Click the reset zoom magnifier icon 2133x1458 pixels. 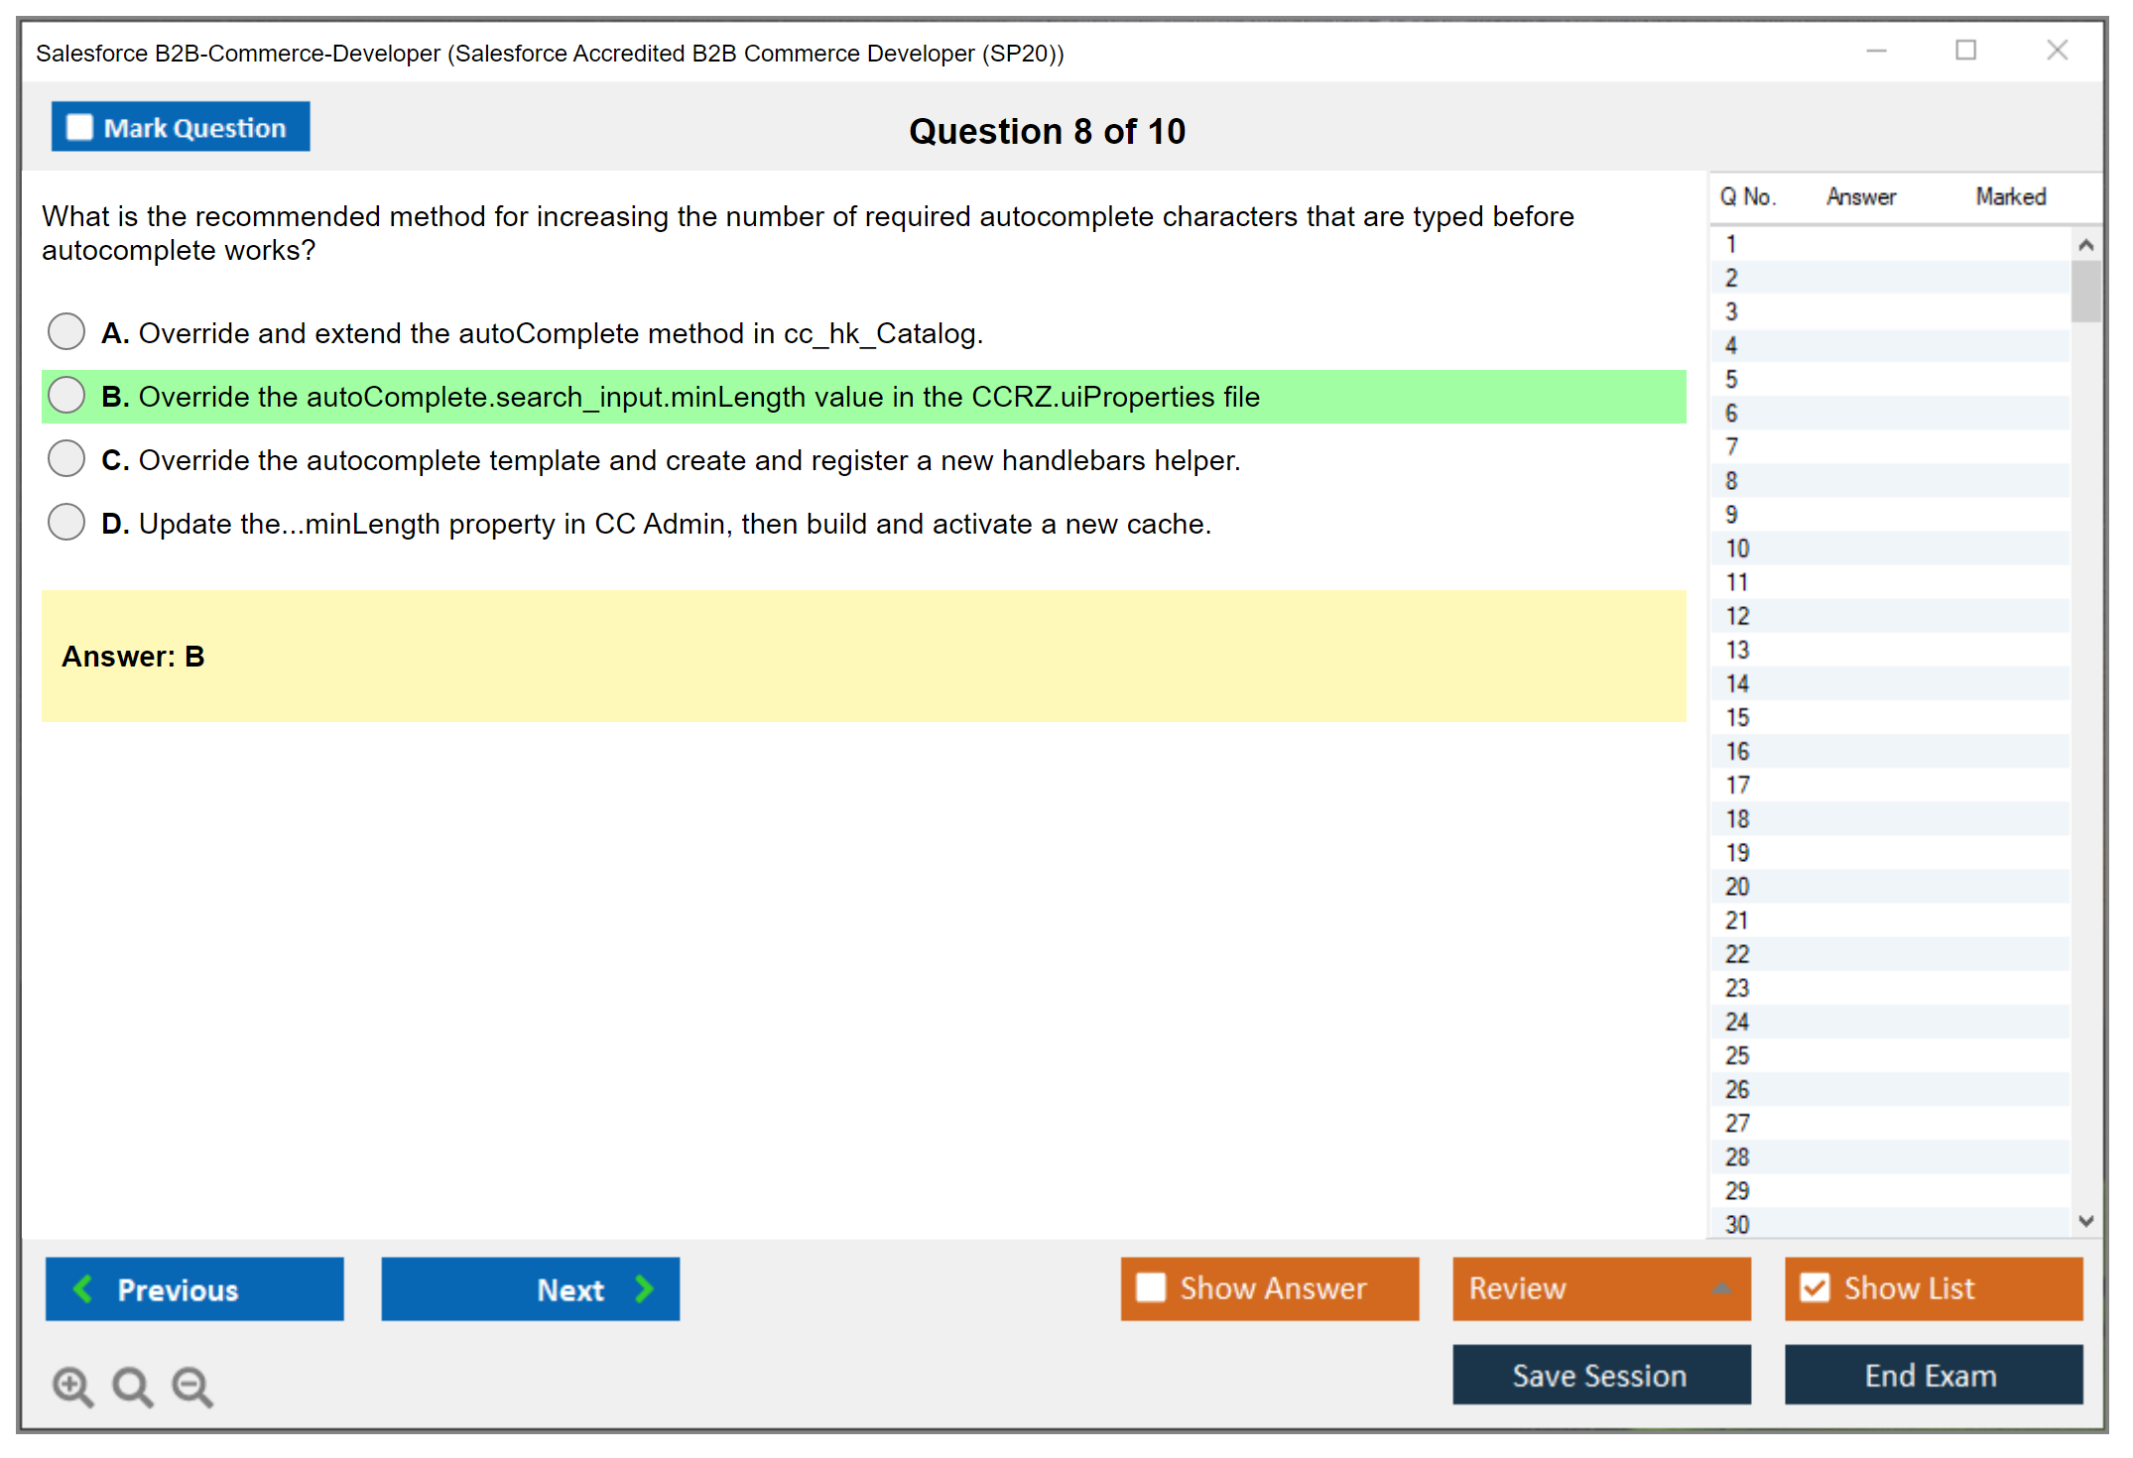coord(132,1386)
